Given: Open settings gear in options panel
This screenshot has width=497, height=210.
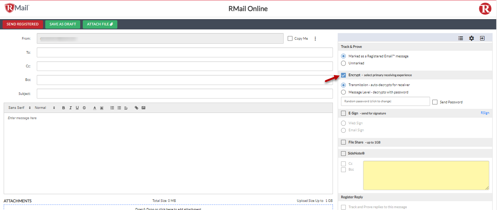Looking at the screenshot, I should coord(472,38).
